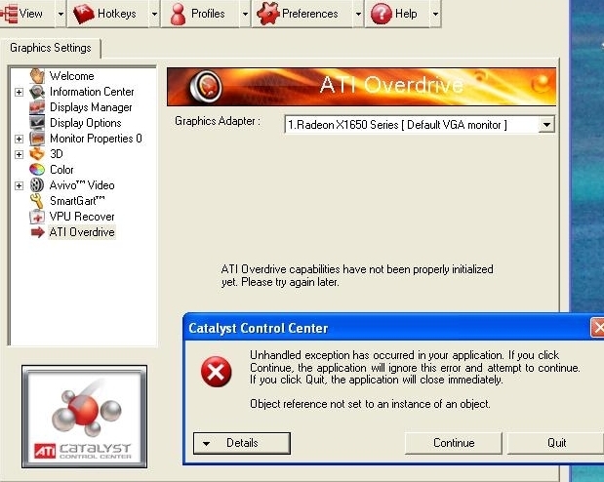Image resolution: width=604 pixels, height=482 pixels.
Task: Click the View toolbar icon
Action: coord(9,14)
